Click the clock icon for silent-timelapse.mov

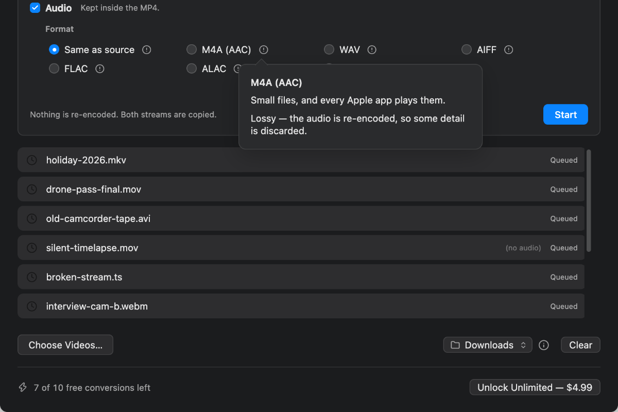tap(32, 248)
